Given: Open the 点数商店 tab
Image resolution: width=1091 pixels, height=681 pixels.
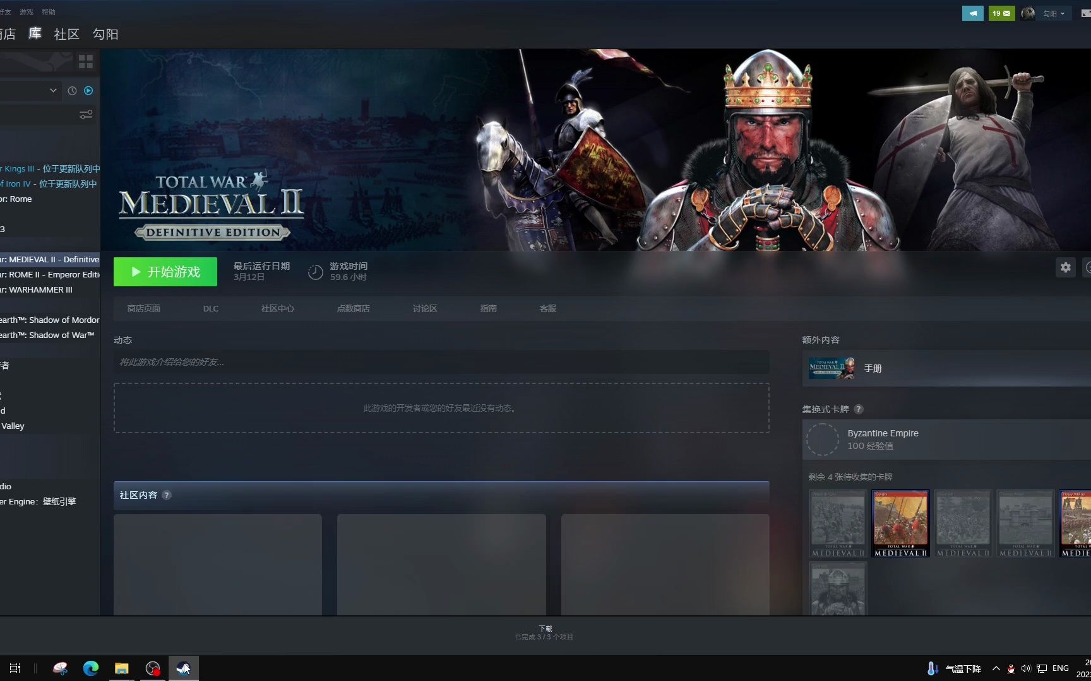Looking at the screenshot, I should point(354,308).
